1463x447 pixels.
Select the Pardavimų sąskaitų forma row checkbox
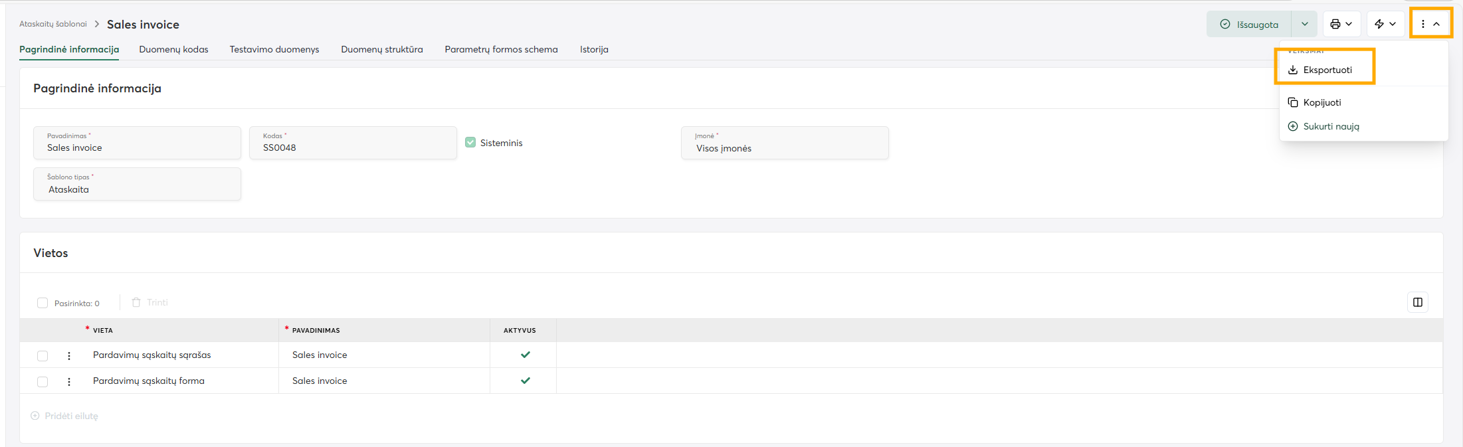(x=43, y=381)
